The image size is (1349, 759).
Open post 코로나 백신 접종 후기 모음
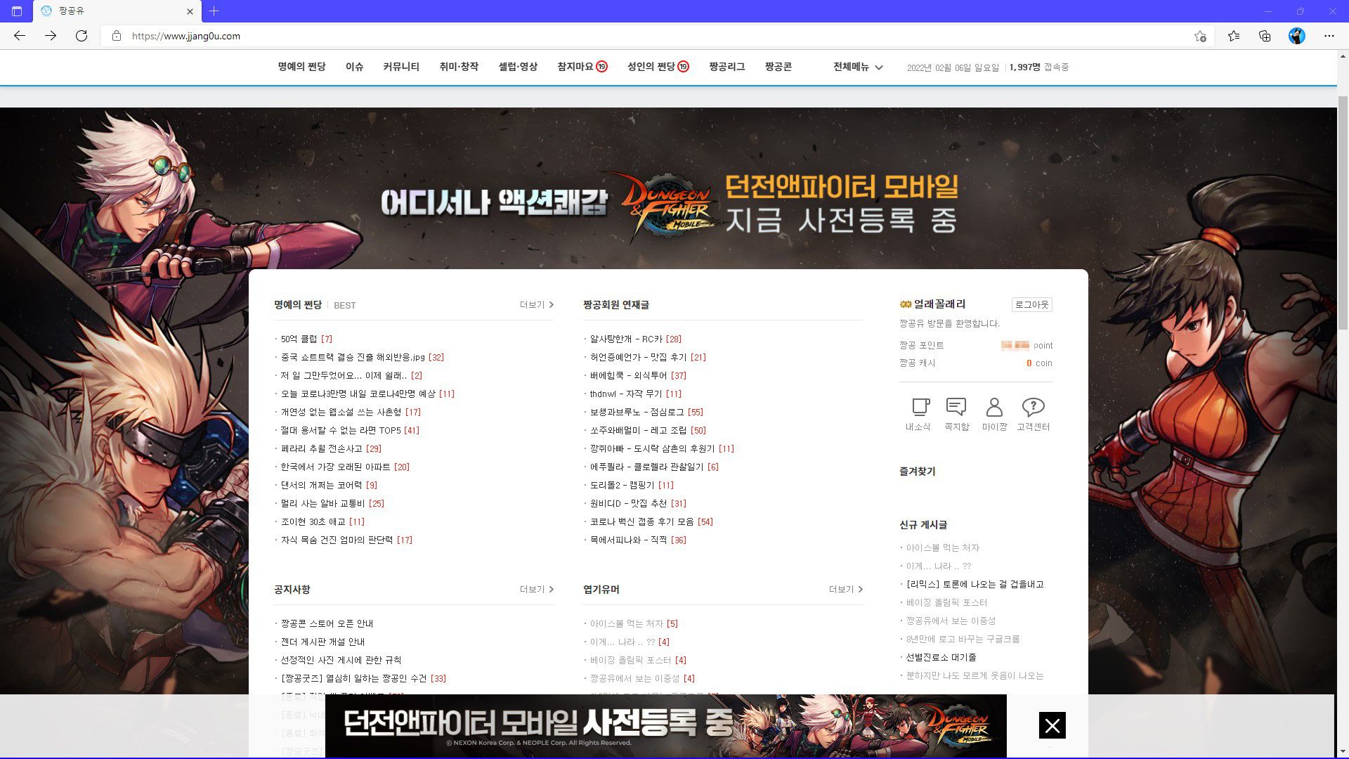641,522
